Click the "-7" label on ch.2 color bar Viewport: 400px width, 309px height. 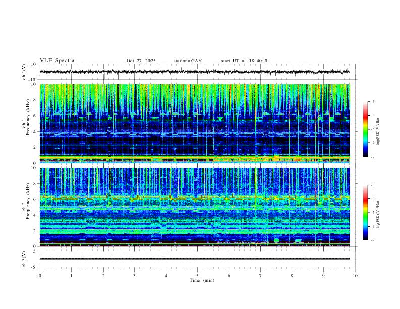pos(373,240)
